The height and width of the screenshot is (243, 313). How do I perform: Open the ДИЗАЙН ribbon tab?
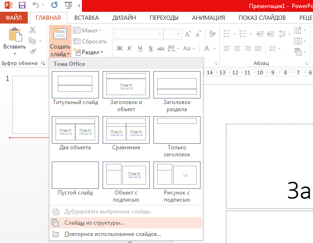[124, 18]
